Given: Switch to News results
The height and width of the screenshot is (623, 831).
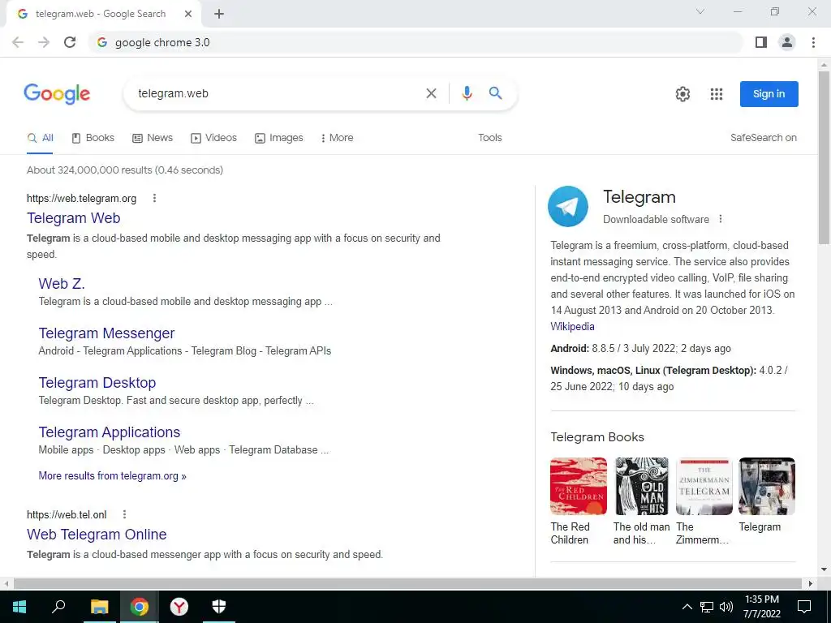Looking at the screenshot, I should click(152, 138).
